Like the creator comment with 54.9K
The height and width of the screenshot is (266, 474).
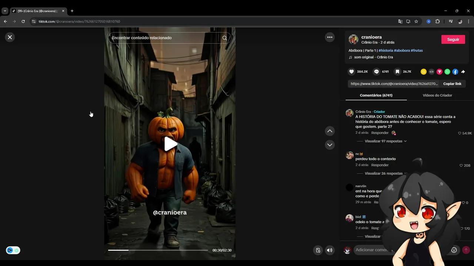click(x=460, y=133)
